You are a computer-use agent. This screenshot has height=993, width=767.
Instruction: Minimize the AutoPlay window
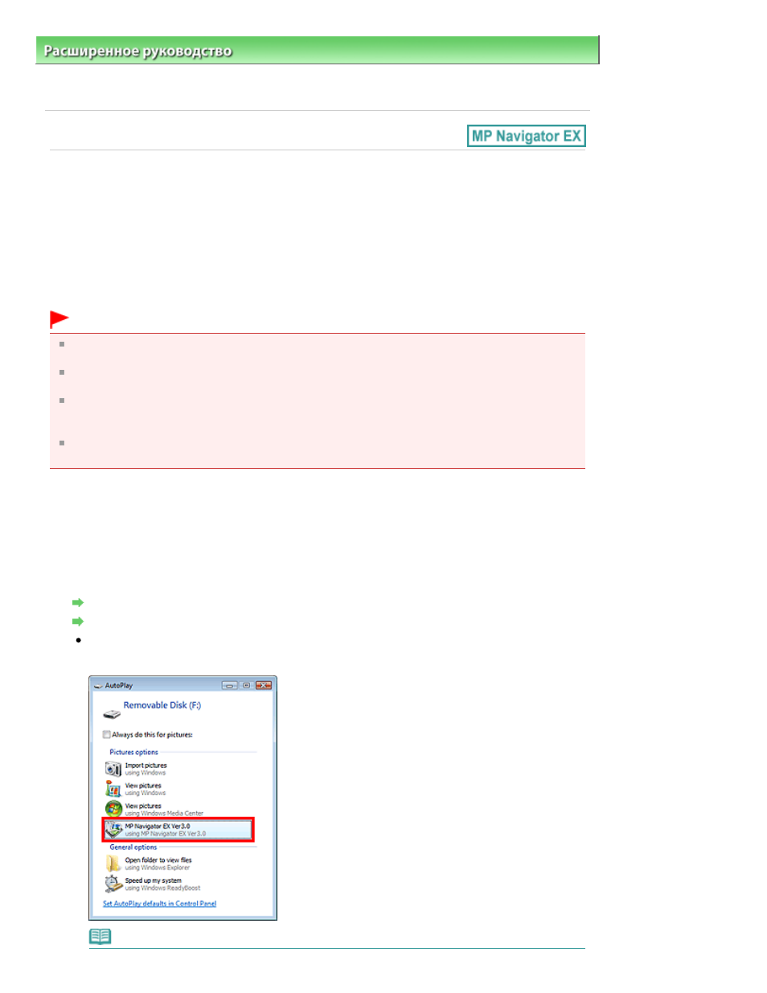(x=230, y=685)
